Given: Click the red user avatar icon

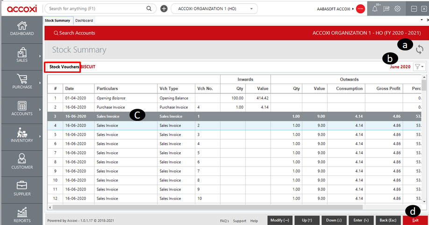Looking at the screenshot, I should (x=360, y=9).
